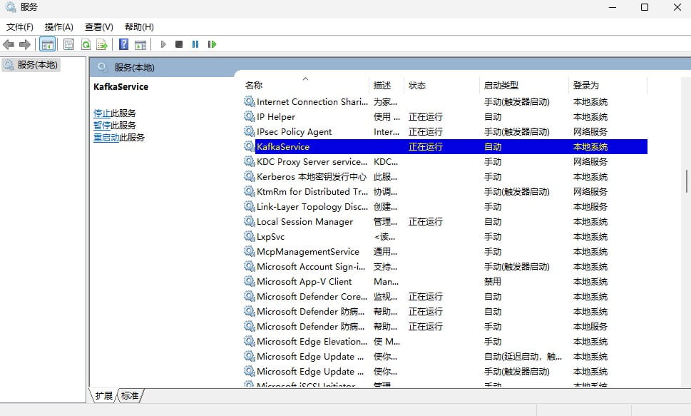Select Local Session Manager service
The height and width of the screenshot is (416, 691).
coord(446,221)
